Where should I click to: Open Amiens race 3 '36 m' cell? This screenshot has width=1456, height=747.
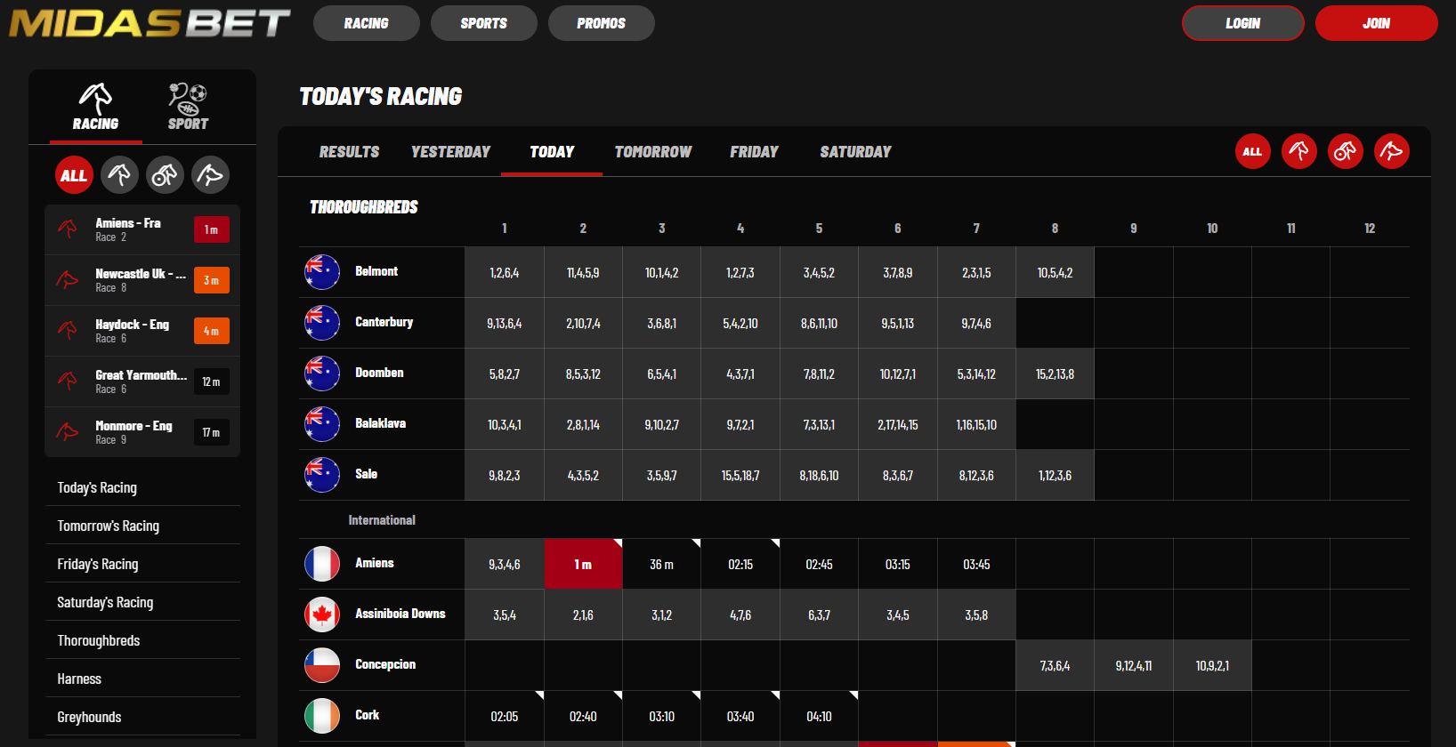[x=661, y=564]
